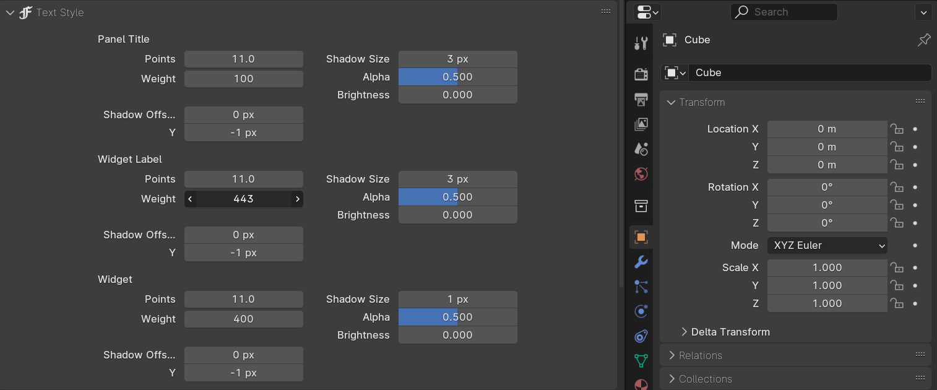Toggle the lock for Scale Z
The width and height of the screenshot is (937, 390).
coord(897,303)
